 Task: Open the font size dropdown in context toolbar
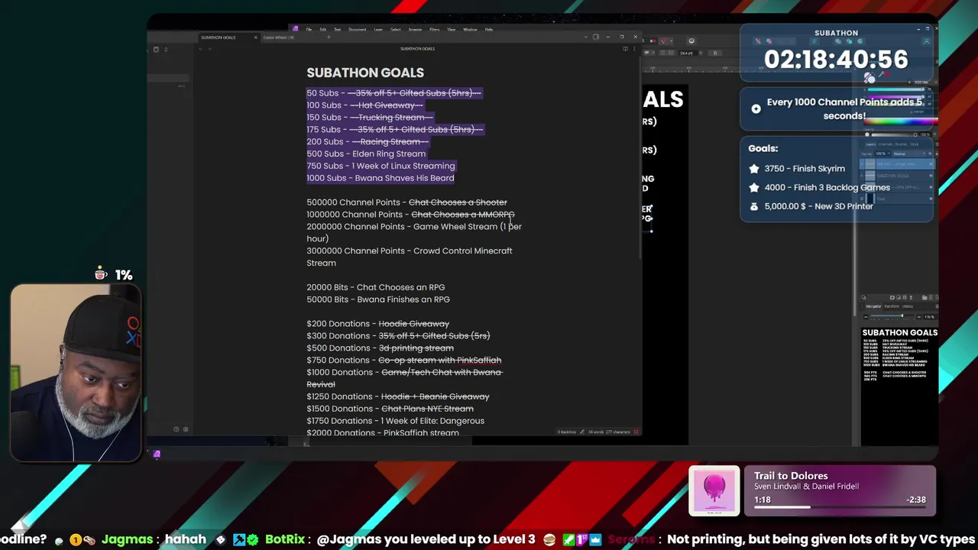coord(701,53)
